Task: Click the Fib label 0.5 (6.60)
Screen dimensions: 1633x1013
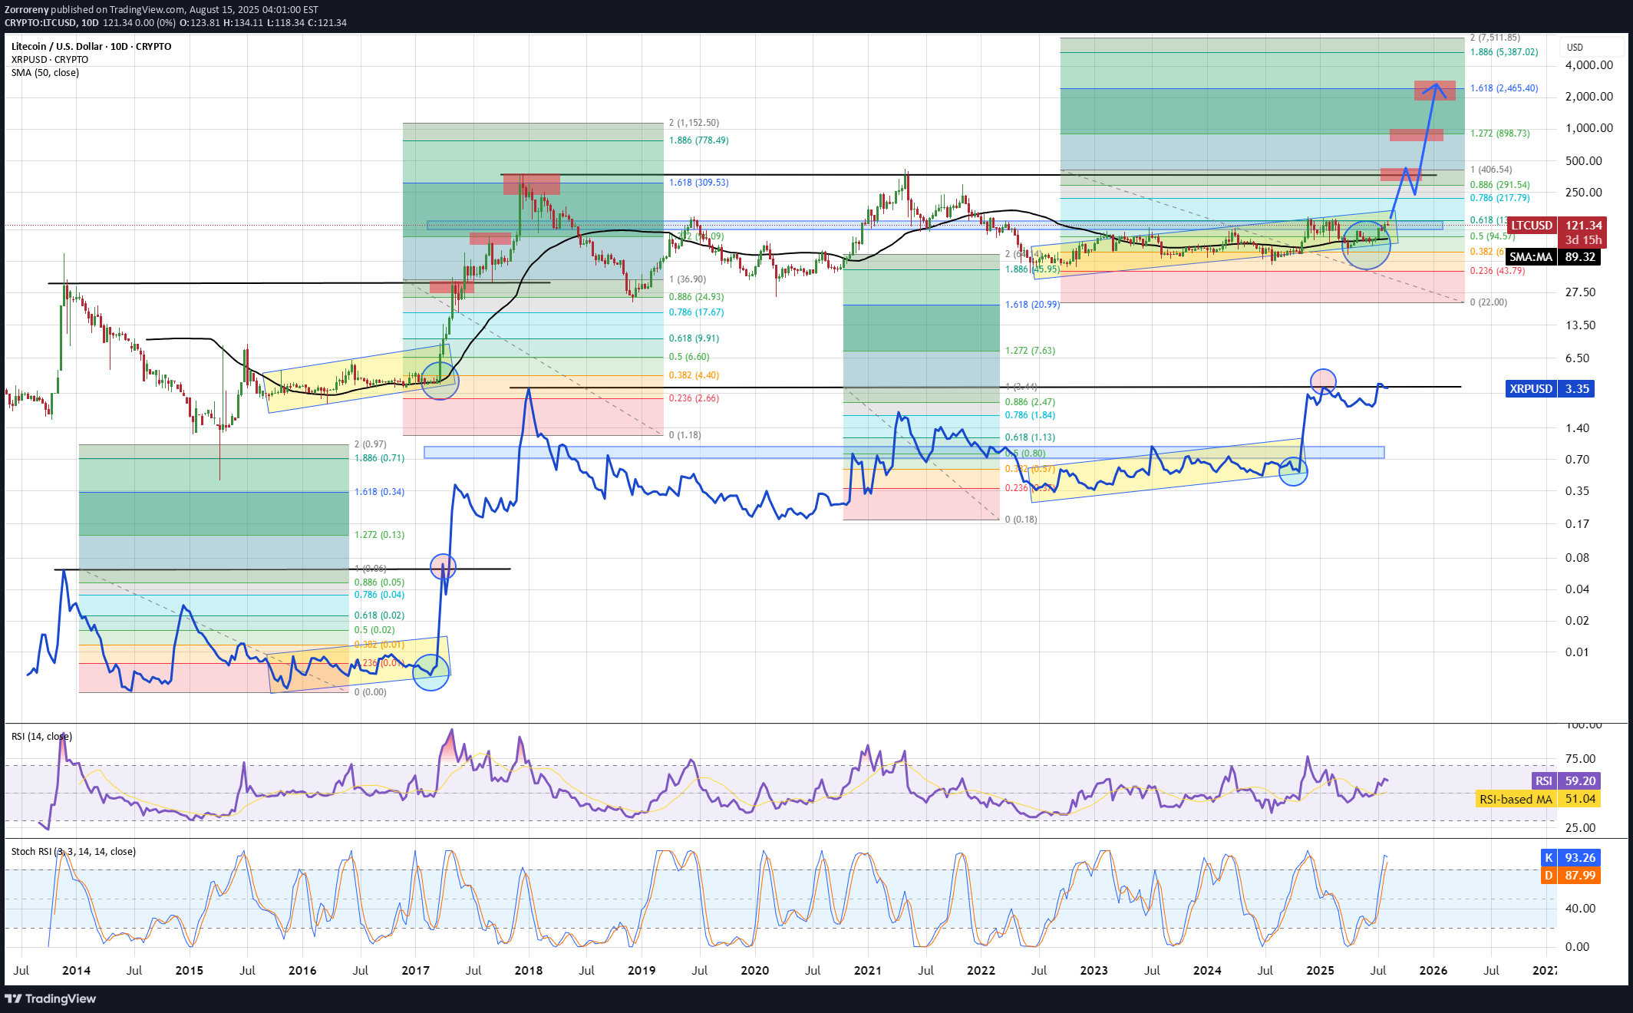Action: [689, 357]
